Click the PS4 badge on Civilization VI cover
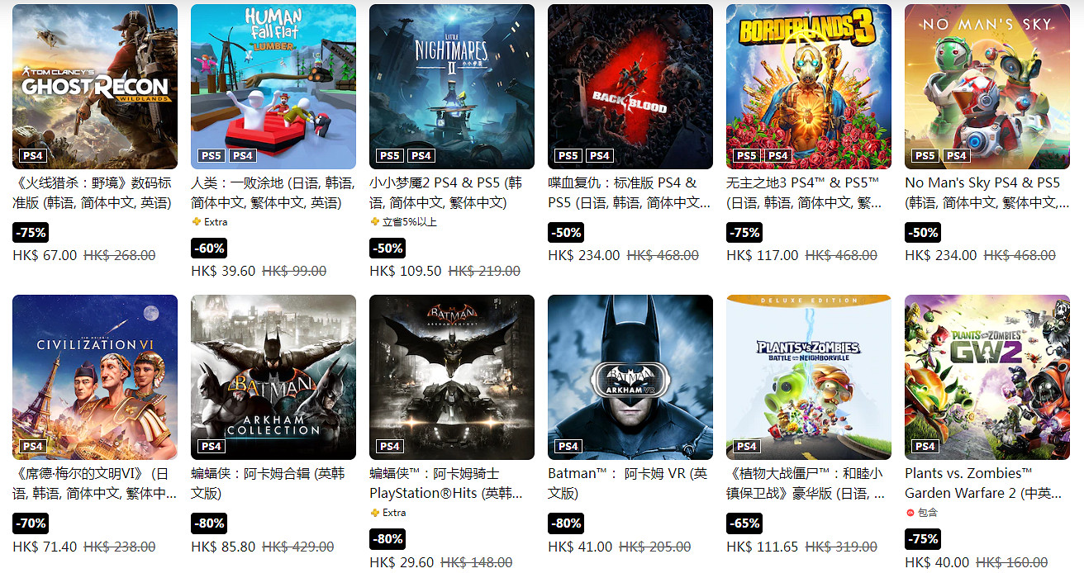The image size is (1084, 573). point(33,446)
